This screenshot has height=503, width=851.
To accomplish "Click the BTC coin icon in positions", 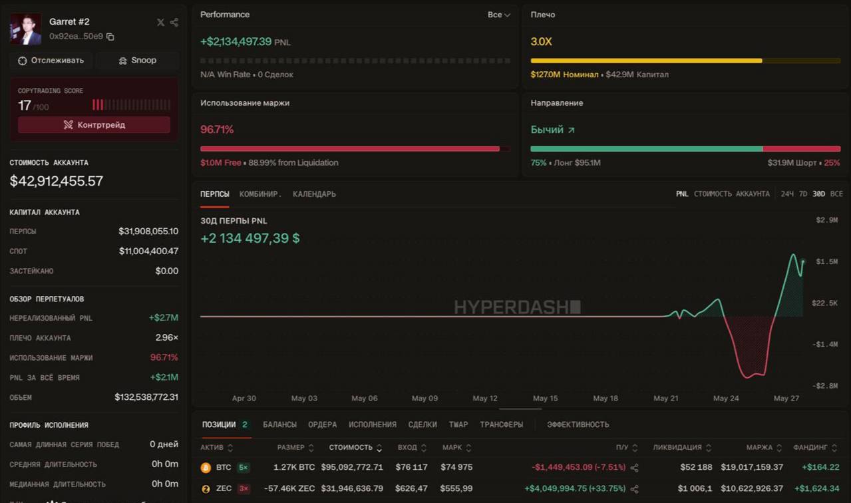I will pos(206,468).
